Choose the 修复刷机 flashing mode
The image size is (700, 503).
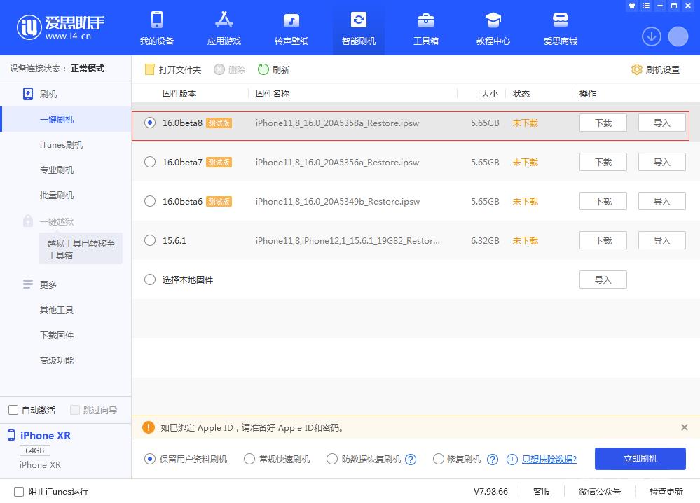[x=437, y=459]
